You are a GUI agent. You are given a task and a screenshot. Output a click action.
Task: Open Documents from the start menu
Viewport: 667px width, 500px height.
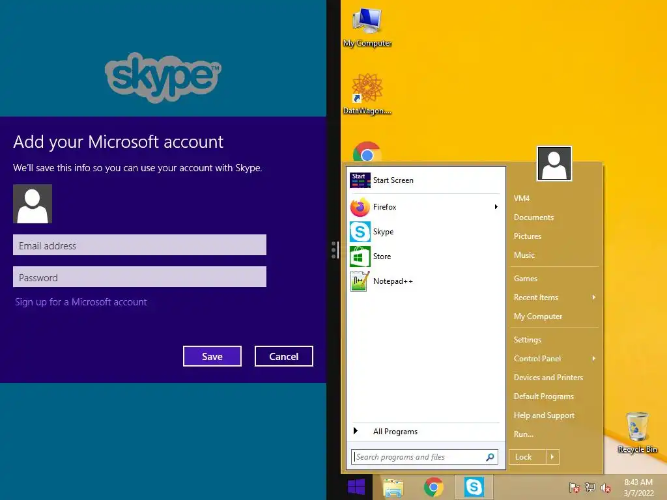click(x=533, y=217)
